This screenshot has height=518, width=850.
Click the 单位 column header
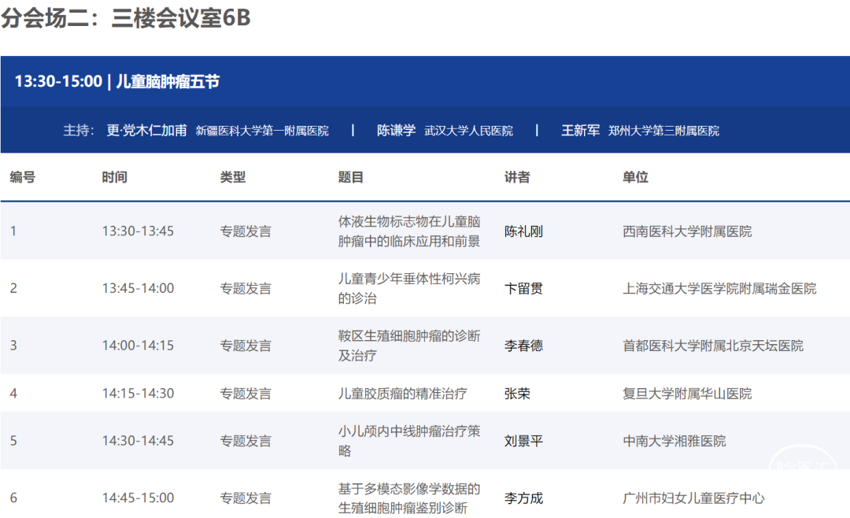coord(635,178)
